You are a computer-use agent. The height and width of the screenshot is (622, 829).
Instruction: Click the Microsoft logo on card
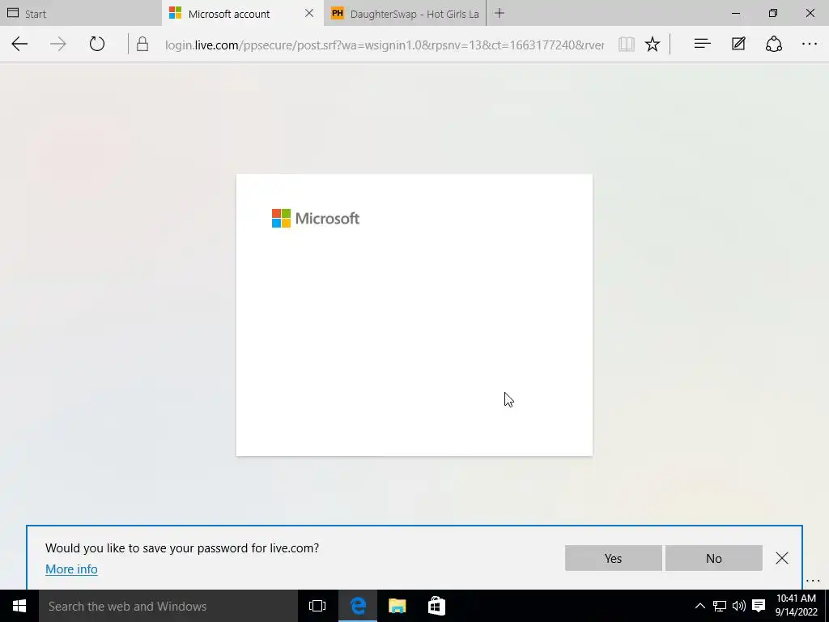316,218
